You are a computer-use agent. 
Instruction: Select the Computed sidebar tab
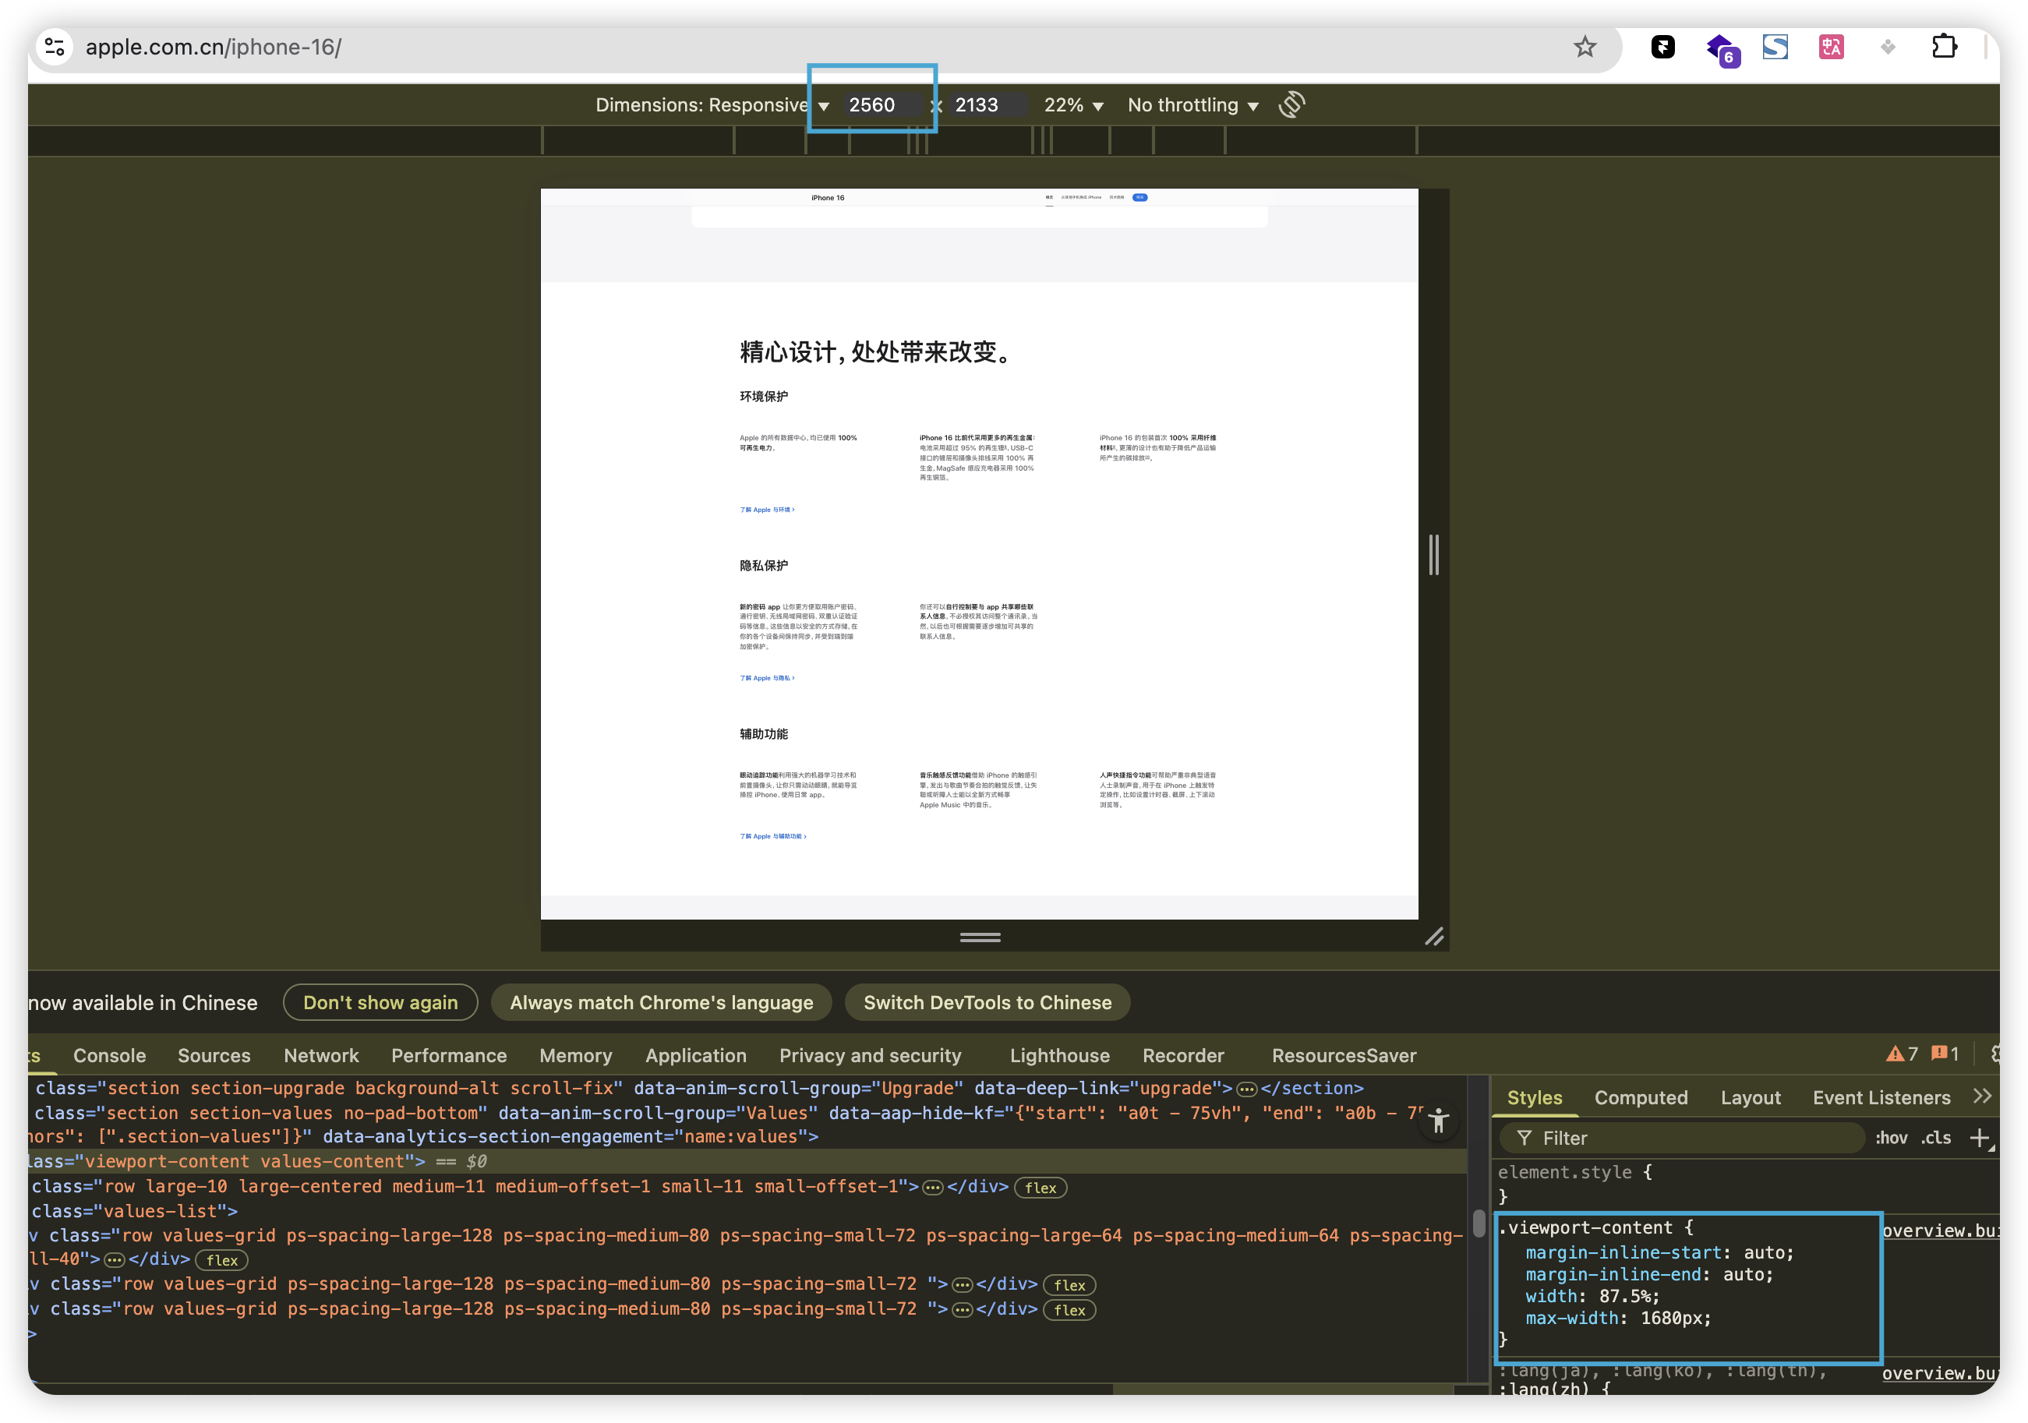pyautogui.click(x=1640, y=1097)
